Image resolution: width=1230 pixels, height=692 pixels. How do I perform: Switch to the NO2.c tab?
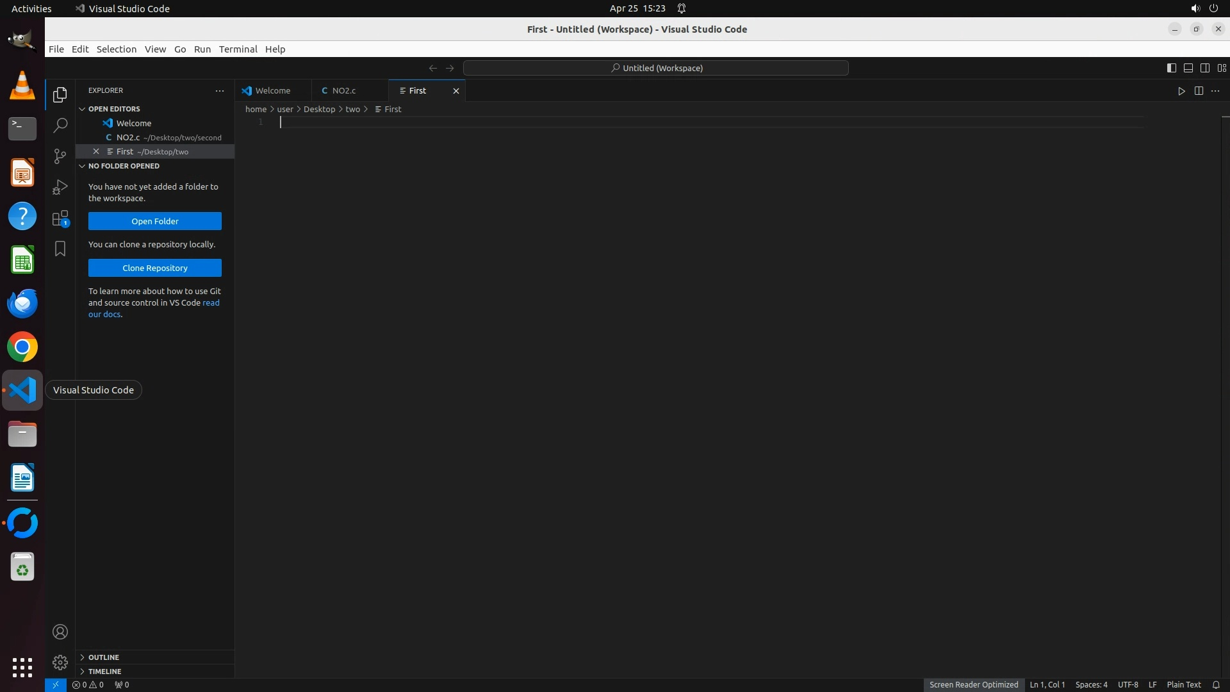coord(344,91)
